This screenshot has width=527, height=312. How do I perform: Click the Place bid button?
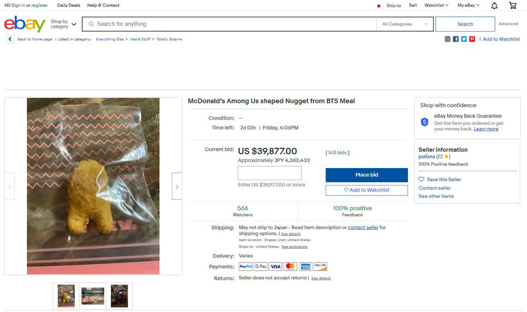[x=367, y=175]
